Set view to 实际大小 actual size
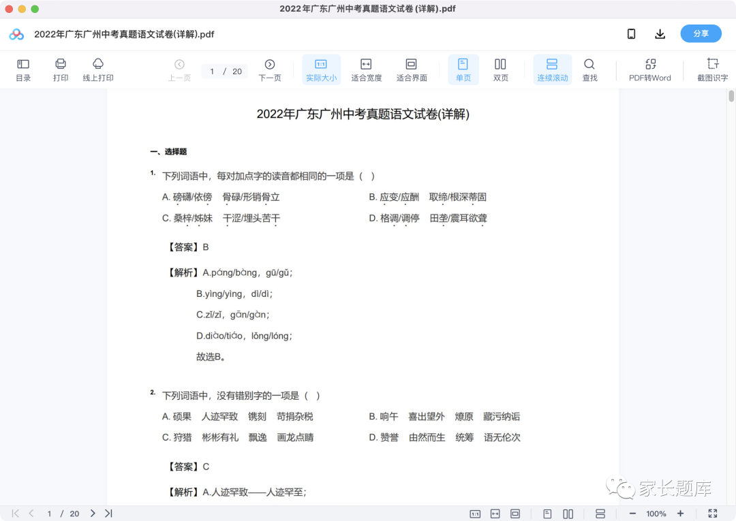The height and width of the screenshot is (521, 736). pyautogui.click(x=321, y=70)
